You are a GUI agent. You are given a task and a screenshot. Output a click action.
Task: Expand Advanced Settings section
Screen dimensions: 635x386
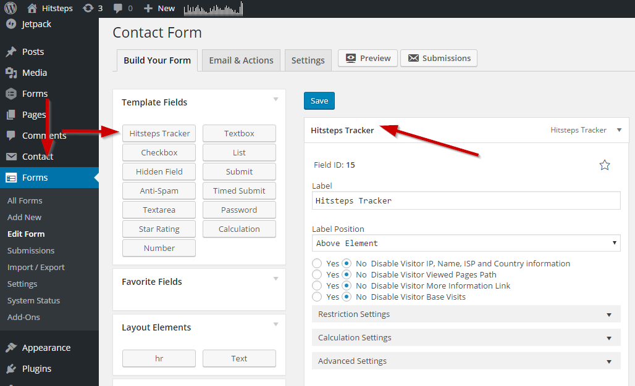[x=466, y=361]
